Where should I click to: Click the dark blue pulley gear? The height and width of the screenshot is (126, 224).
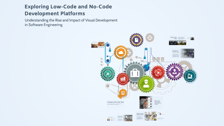point(146,67)
